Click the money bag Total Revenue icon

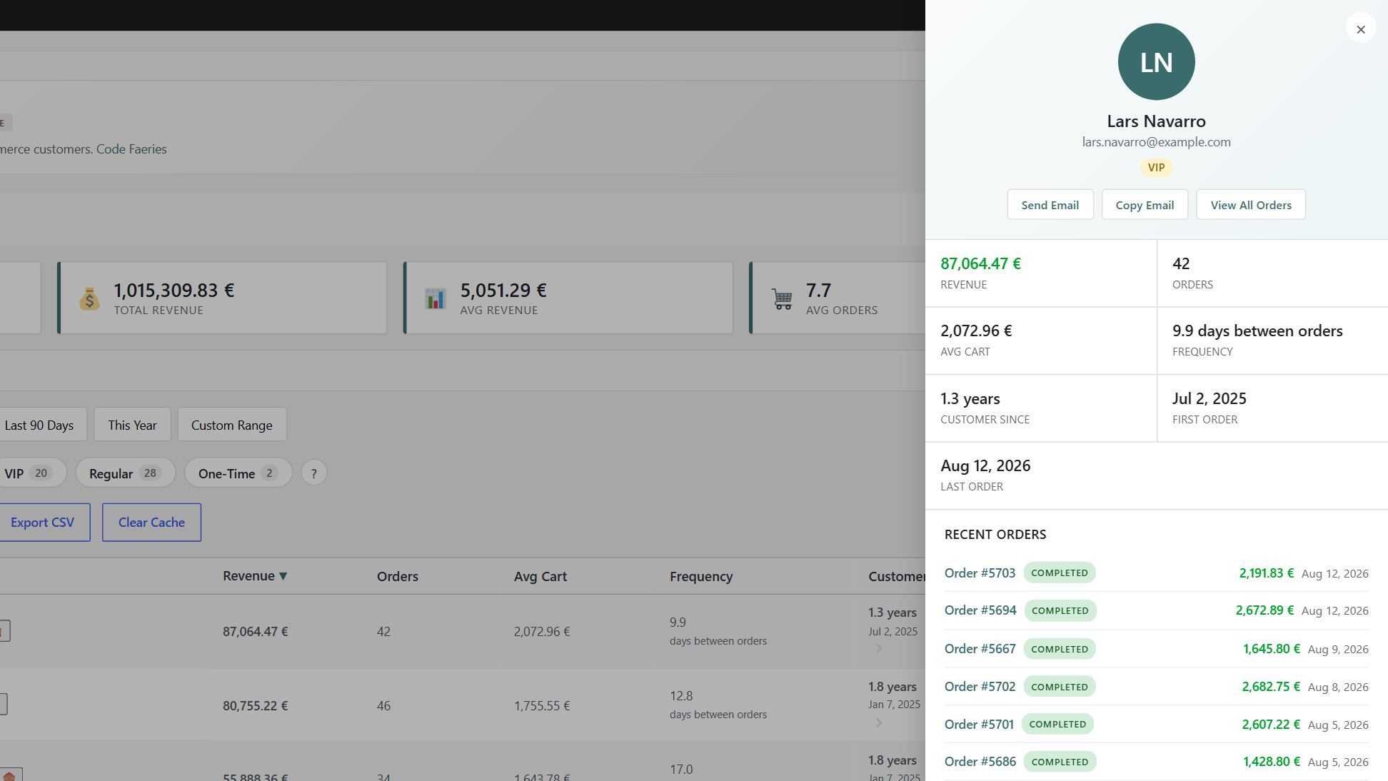89,298
